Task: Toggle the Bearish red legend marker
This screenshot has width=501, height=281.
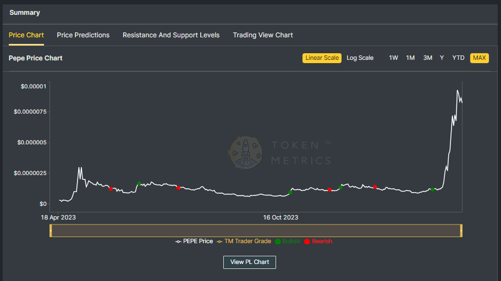Action: click(x=318, y=241)
